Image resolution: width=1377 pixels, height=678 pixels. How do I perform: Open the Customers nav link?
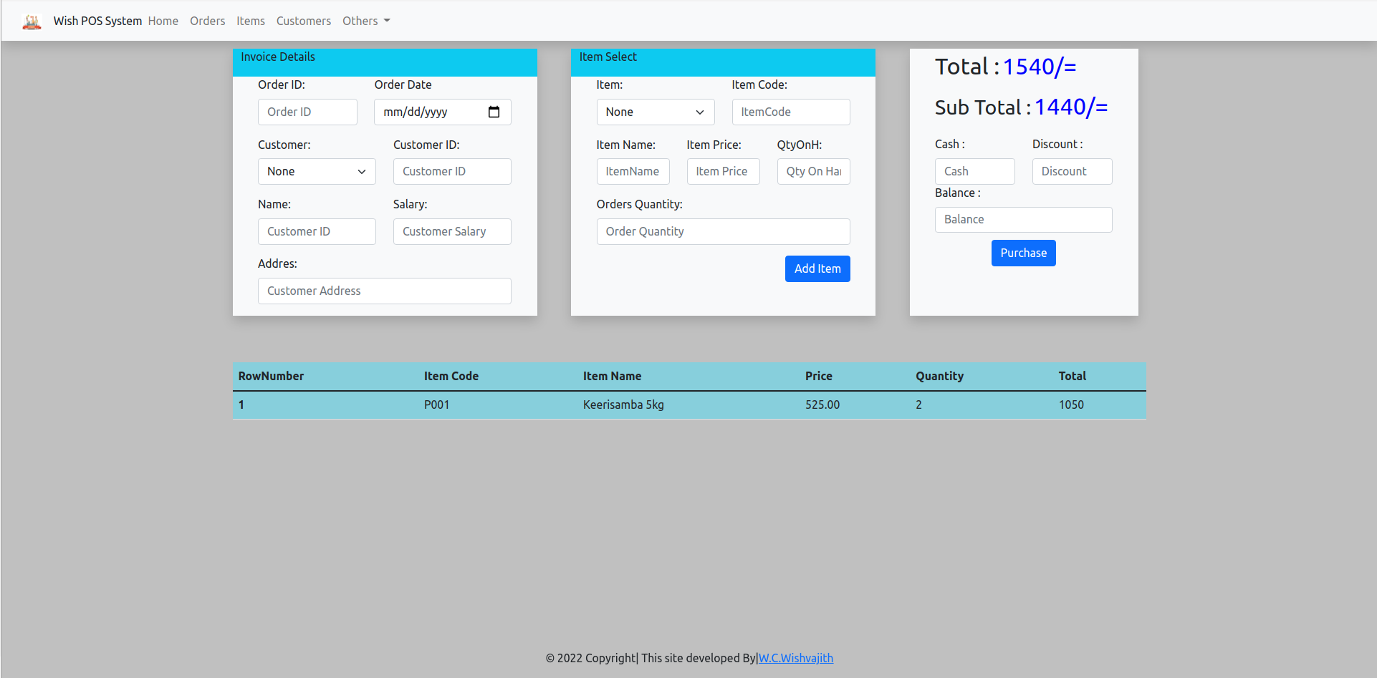tap(304, 21)
